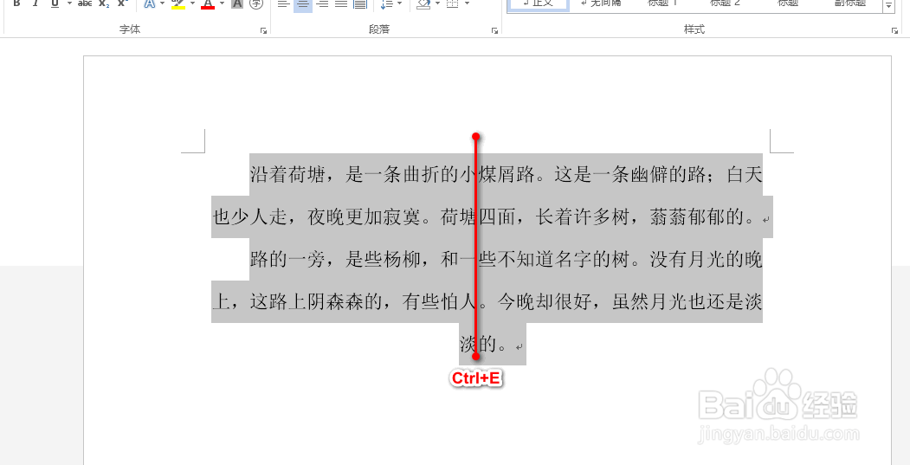Apply the 副标题 style
Viewport: 910px width, 465px height.
[850, 3]
